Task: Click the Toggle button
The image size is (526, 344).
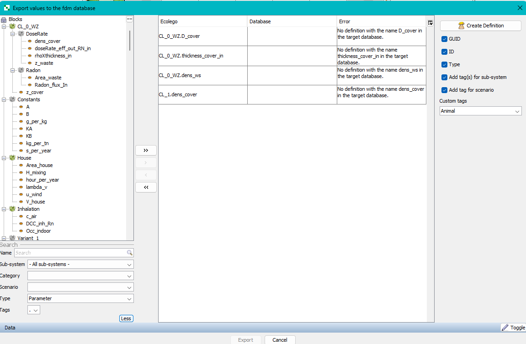Action: pos(514,328)
